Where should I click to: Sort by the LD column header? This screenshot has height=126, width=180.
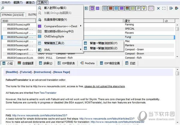169,21
